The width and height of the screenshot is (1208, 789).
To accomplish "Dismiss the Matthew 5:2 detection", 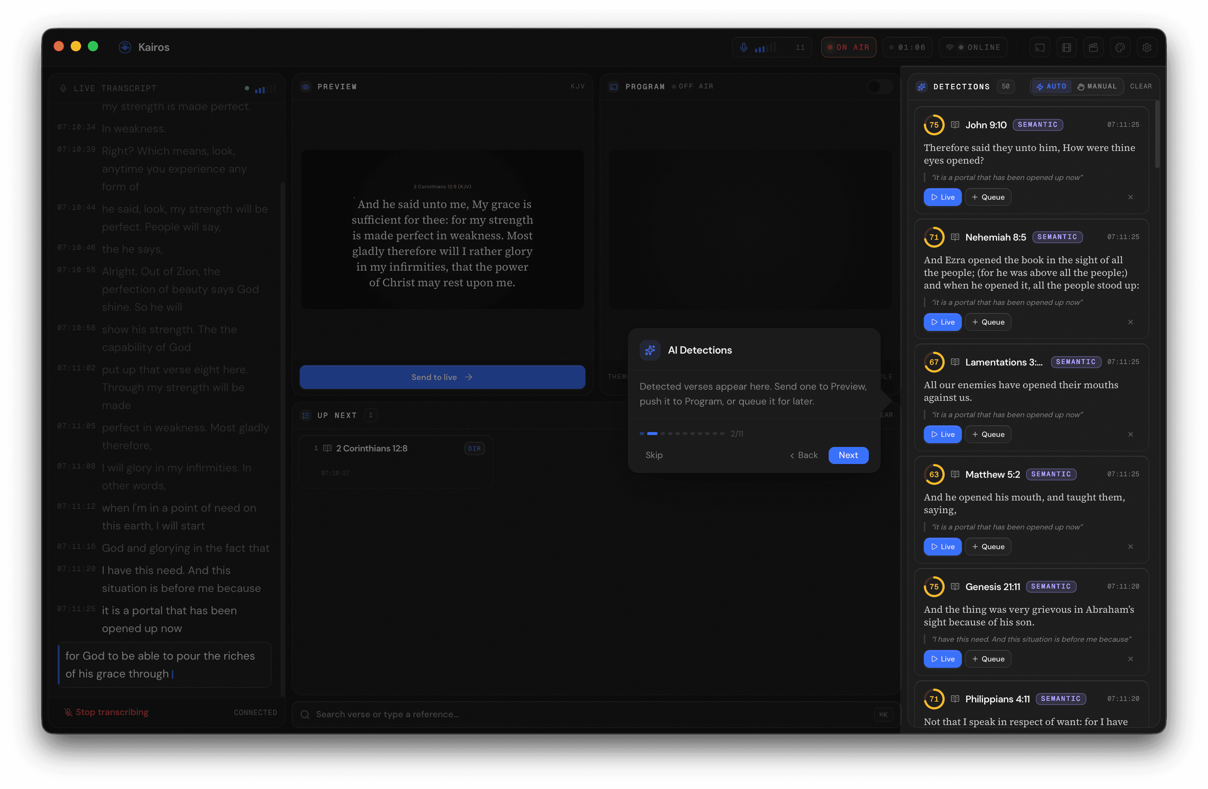I will (1130, 546).
